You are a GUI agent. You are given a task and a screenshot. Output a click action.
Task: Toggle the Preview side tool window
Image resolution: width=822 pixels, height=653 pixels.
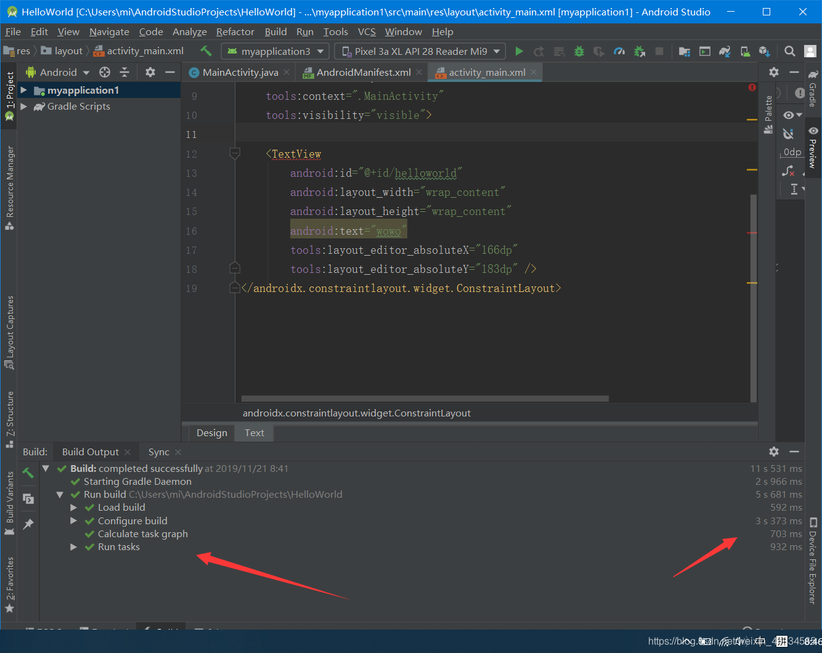pyautogui.click(x=813, y=147)
